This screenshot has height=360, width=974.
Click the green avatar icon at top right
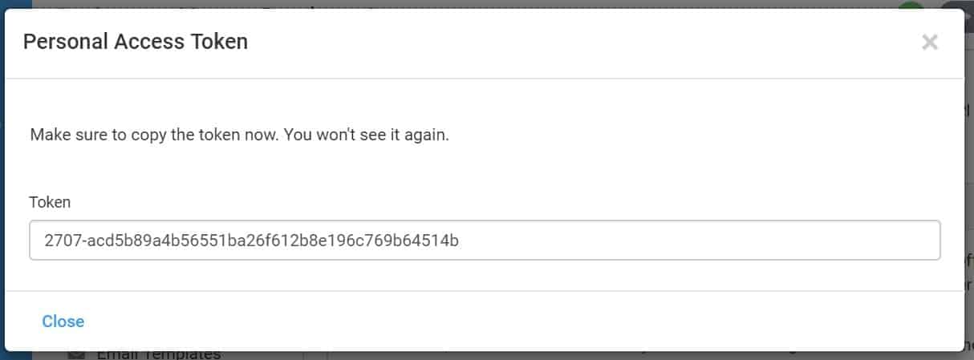[911, 5]
